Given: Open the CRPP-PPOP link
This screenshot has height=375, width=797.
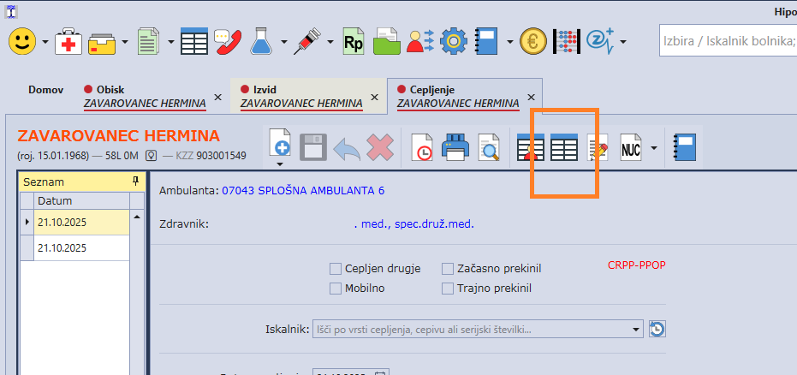Looking at the screenshot, I should tap(635, 265).
